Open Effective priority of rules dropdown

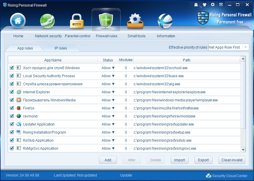(229, 47)
